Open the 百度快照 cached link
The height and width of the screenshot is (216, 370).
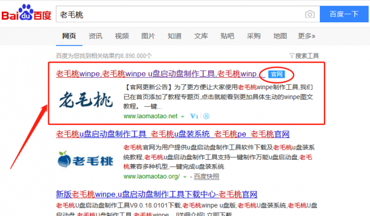[x=207, y=176]
